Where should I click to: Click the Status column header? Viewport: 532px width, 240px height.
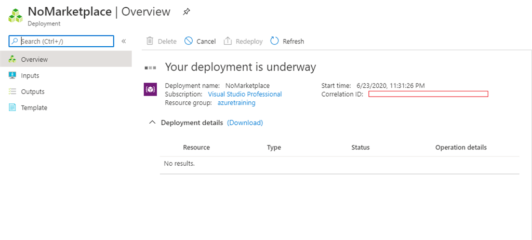[361, 148]
